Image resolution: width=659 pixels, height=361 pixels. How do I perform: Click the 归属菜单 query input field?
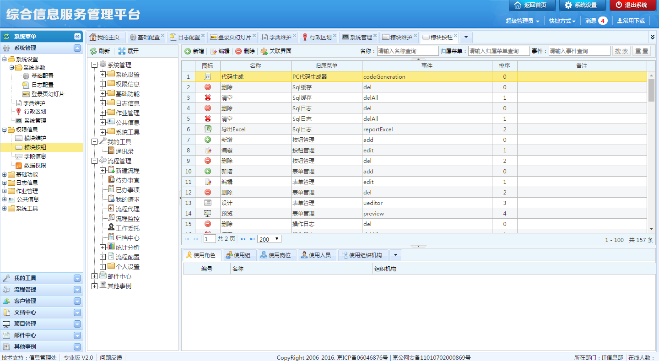pyautogui.click(x=499, y=51)
